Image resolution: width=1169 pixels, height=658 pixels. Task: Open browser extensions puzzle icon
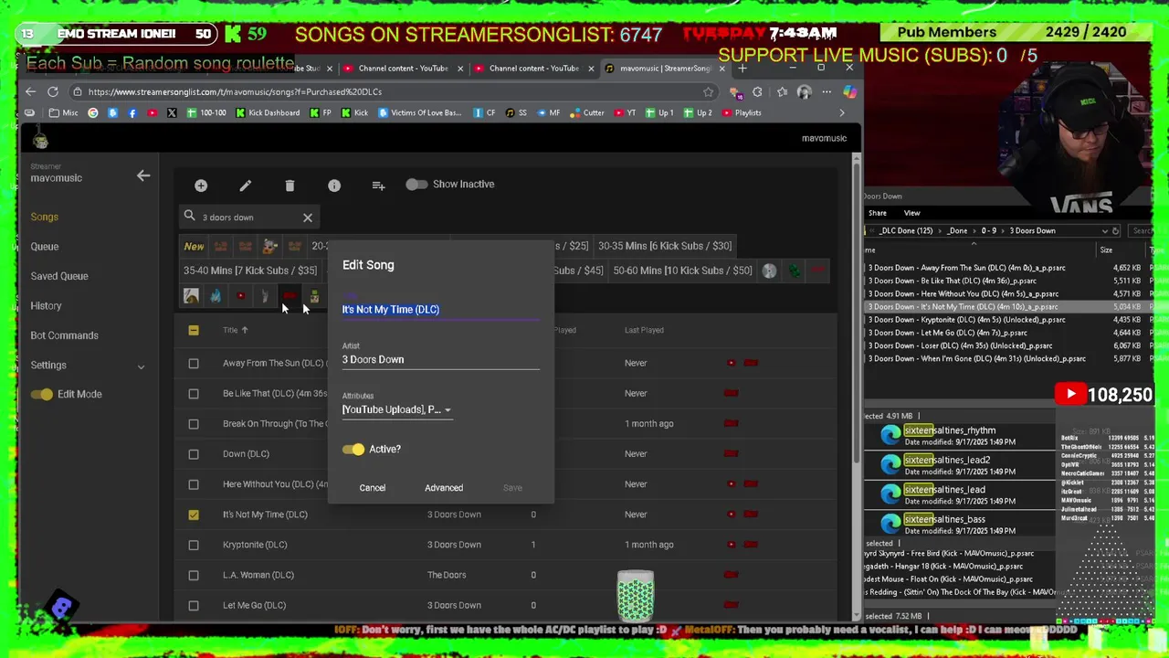click(x=757, y=91)
